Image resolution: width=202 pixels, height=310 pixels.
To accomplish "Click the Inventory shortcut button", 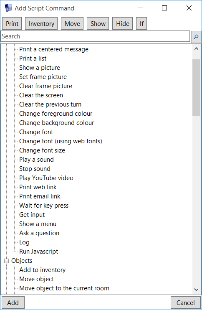I will (41, 24).
